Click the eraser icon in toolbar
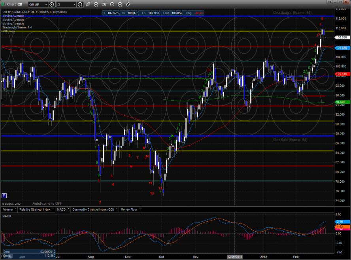This screenshot has height=260, width=351. coord(128,5)
